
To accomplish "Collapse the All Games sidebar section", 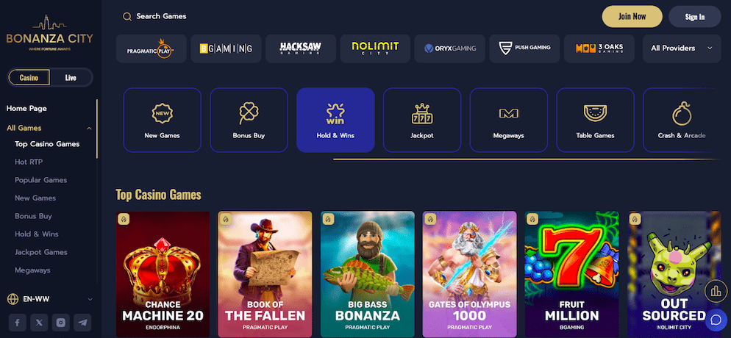I will 90,129.
